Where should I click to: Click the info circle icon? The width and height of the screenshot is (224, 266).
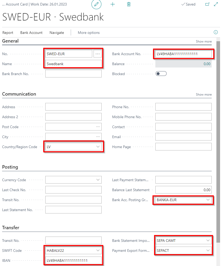pyautogui.click(x=216, y=32)
